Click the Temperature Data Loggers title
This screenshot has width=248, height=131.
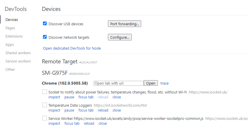[70, 106]
